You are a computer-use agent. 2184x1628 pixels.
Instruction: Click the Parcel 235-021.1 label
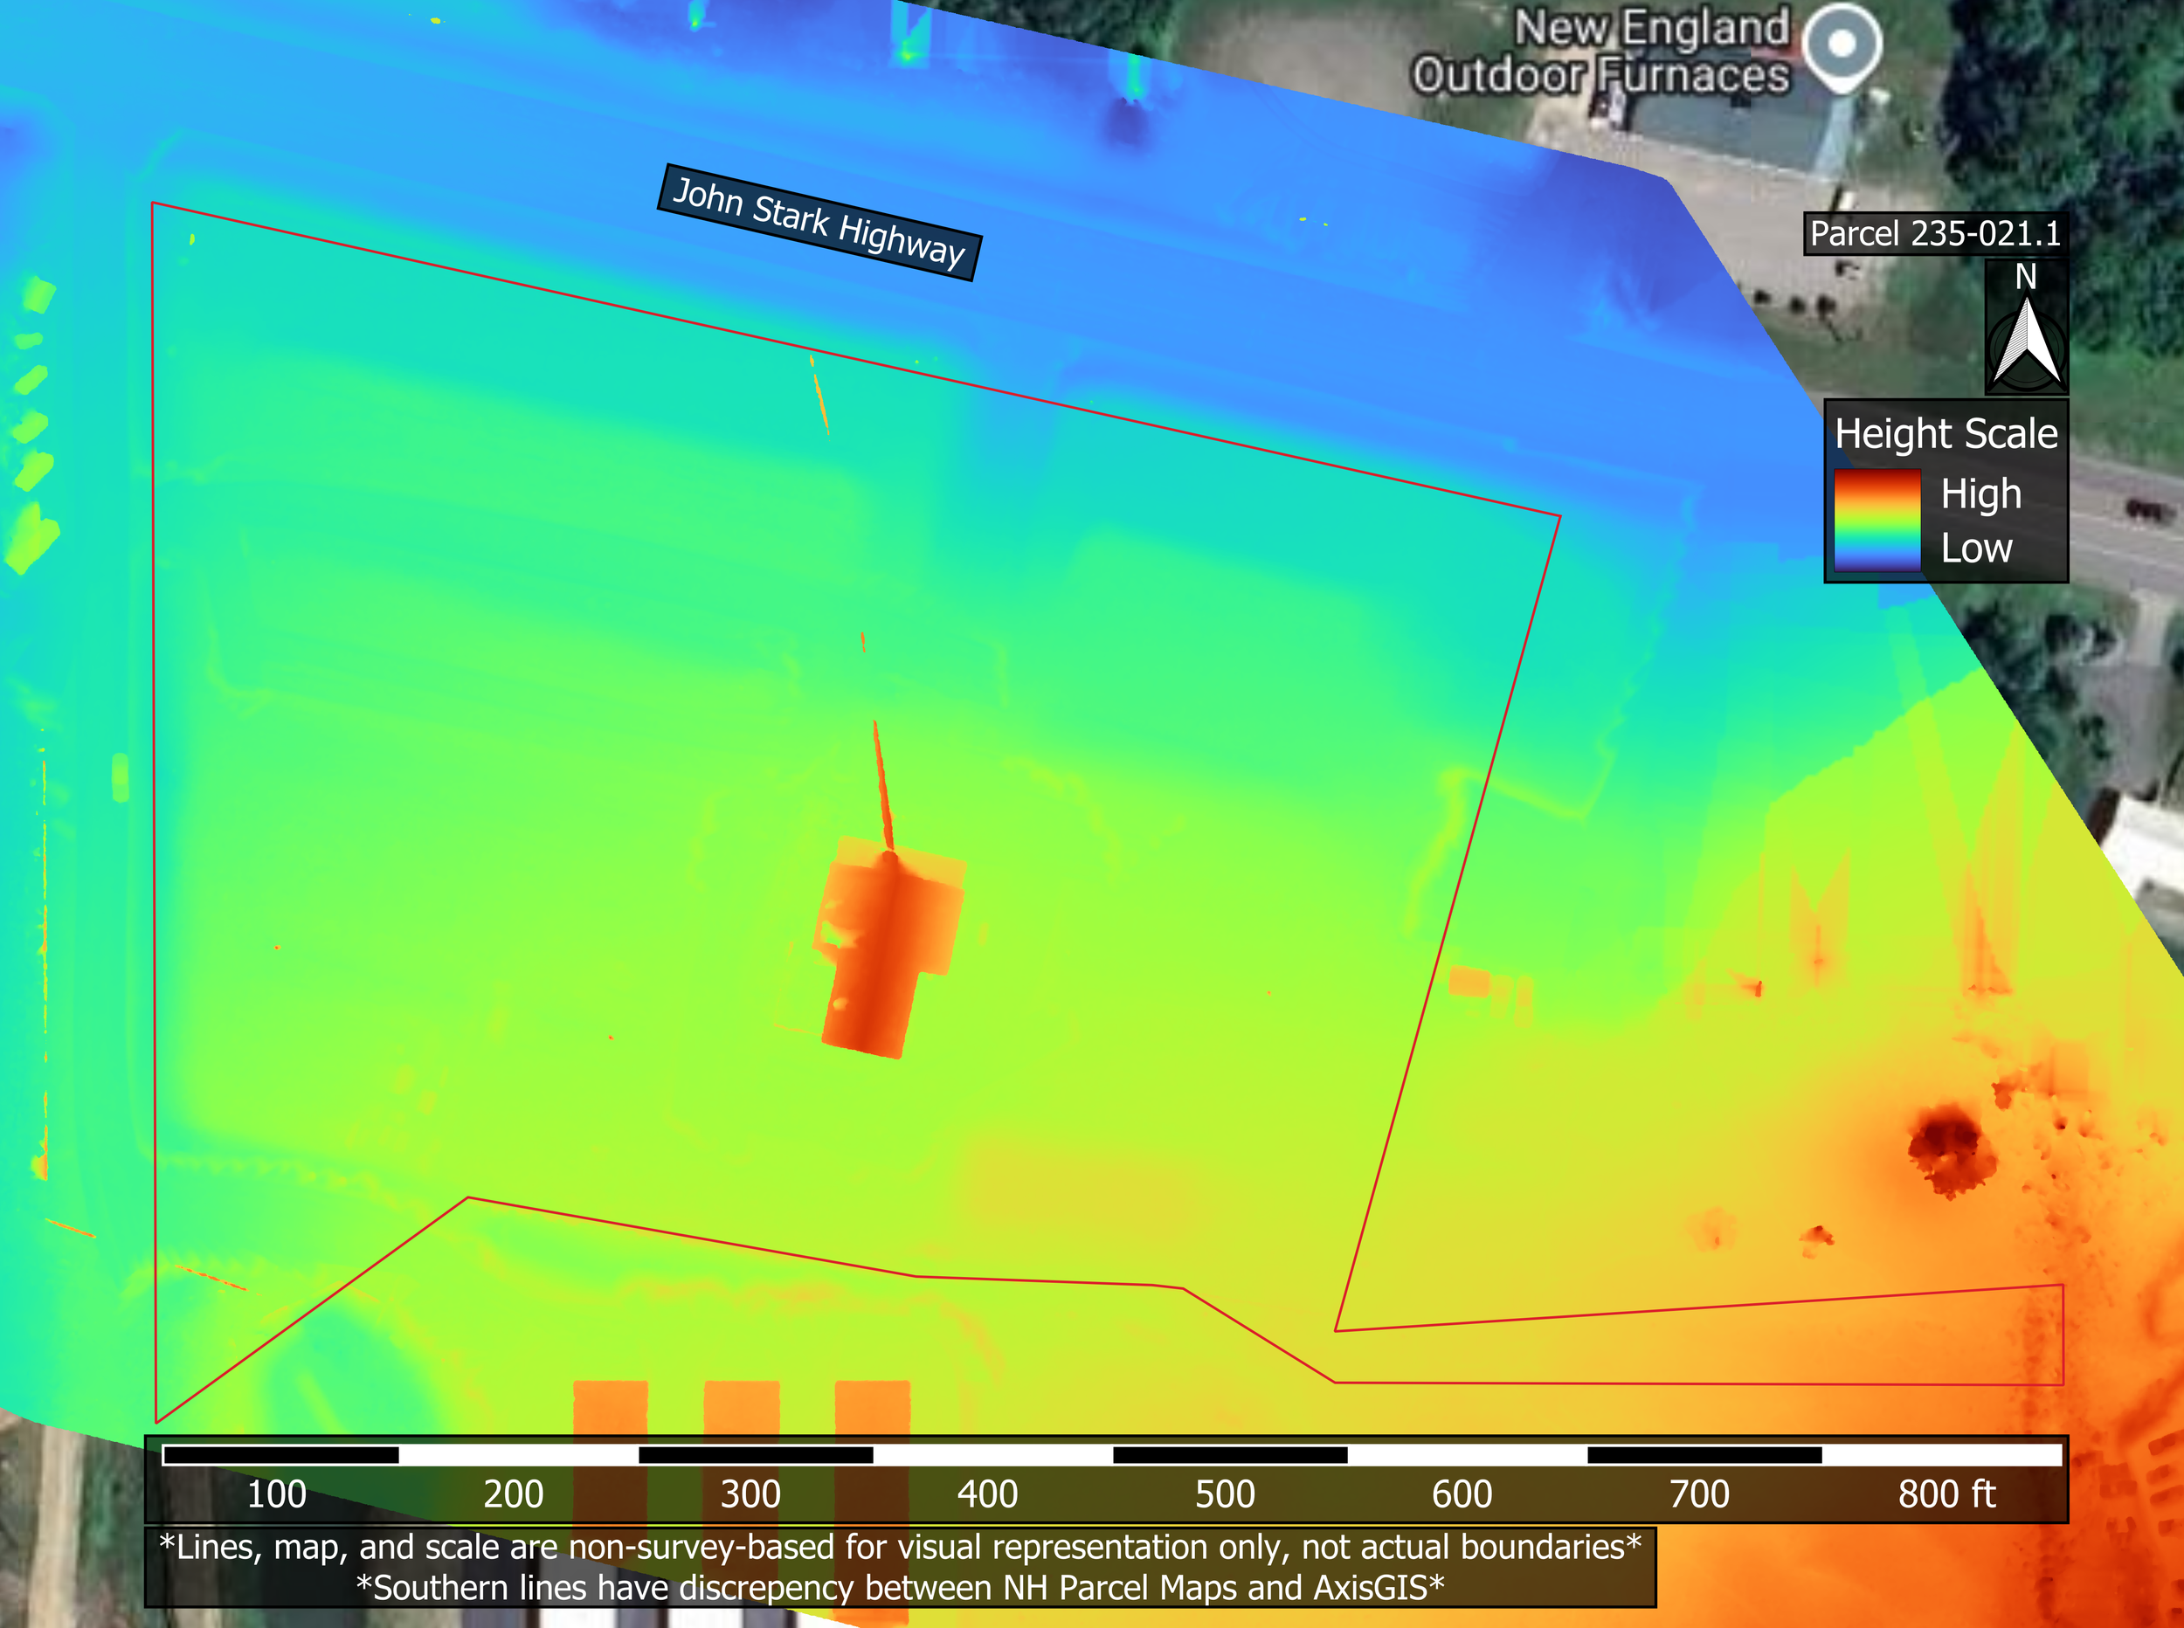[1935, 233]
